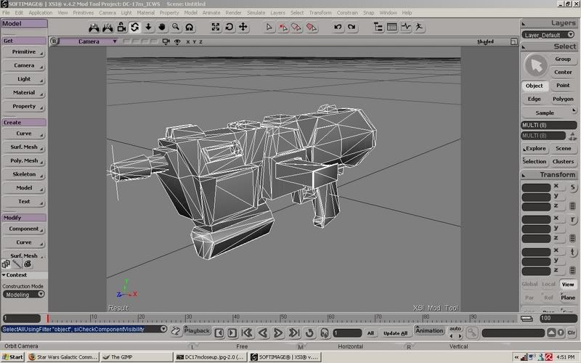Undo the last action
This screenshot has width=581, height=363.
pos(338,27)
